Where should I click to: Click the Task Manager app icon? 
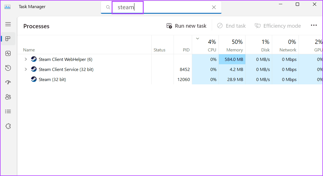[8, 6]
